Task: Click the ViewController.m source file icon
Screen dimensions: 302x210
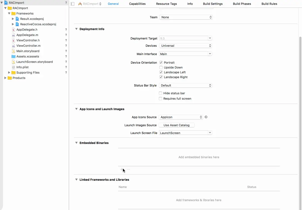Action: (x=13, y=46)
